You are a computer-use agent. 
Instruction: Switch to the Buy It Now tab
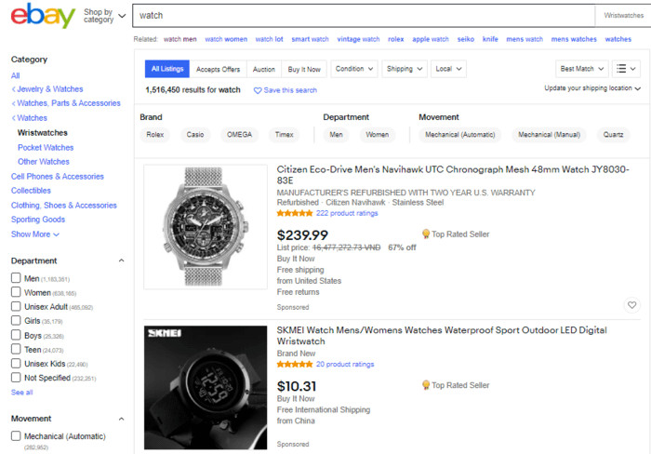304,69
